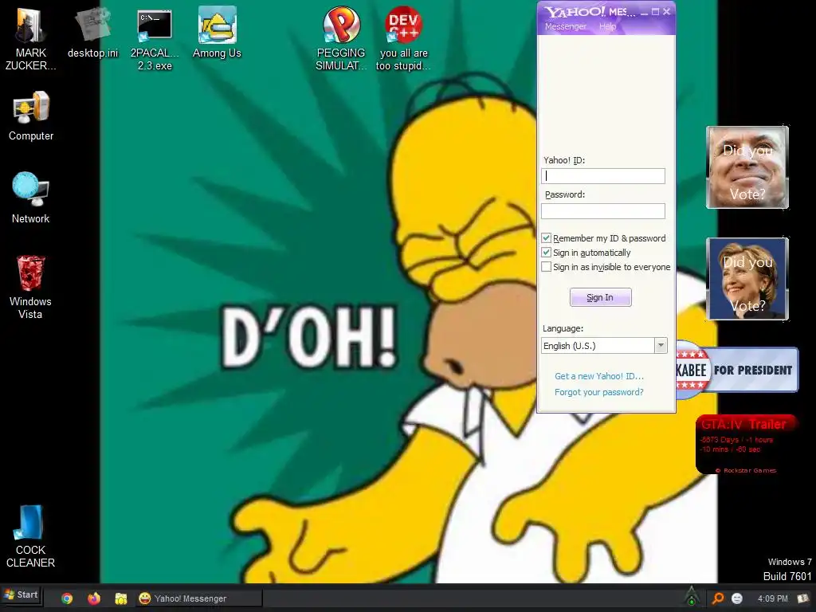Toggle Remember my ID & password checkbox
Image resolution: width=816 pixels, height=612 pixels.
(547, 238)
